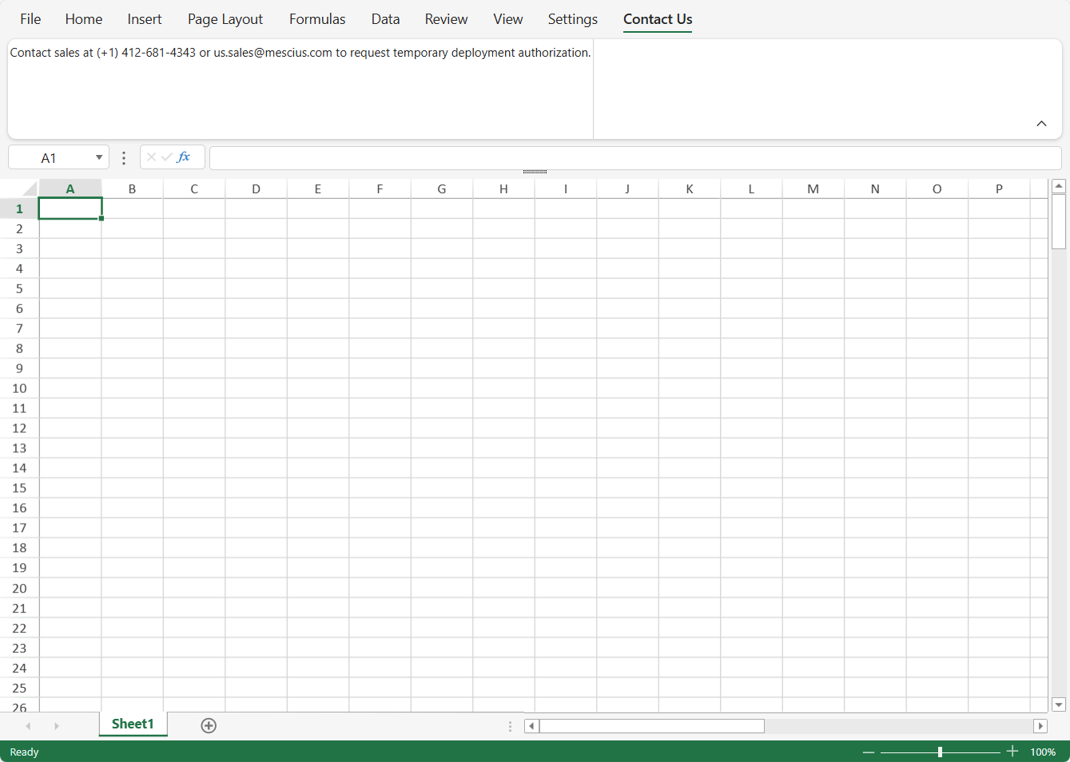Select row header 10

pyautogui.click(x=19, y=388)
